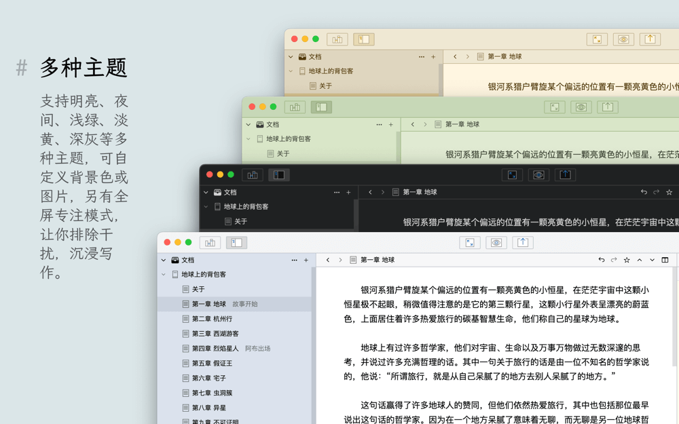The image size is (679, 424).
Task: Click preview eye icon in light window
Action: (x=496, y=243)
